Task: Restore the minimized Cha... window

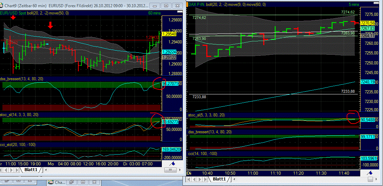Action: (x=71, y=182)
